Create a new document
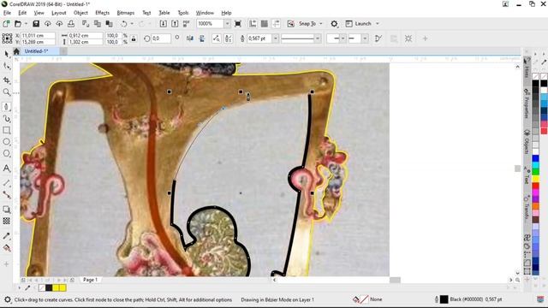 (x=6, y=24)
